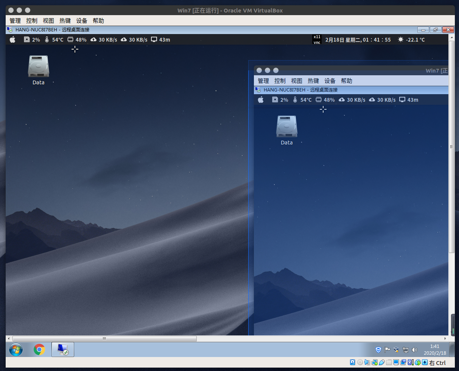Viewport: 459px width, 371px height.
Task: Select the Data drive icon on the outer desktop
Action: [39, 70]
